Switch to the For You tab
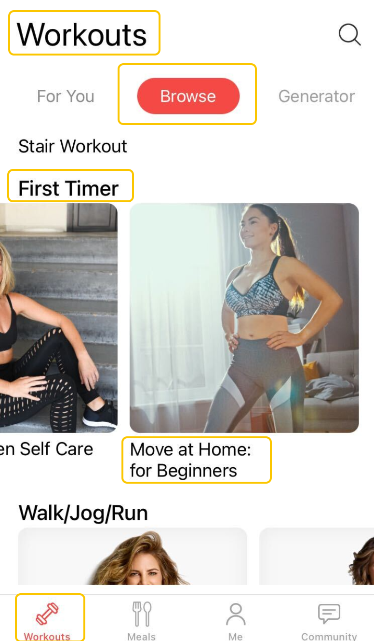Screen dimensions: 374x641 tap(66, 96)
